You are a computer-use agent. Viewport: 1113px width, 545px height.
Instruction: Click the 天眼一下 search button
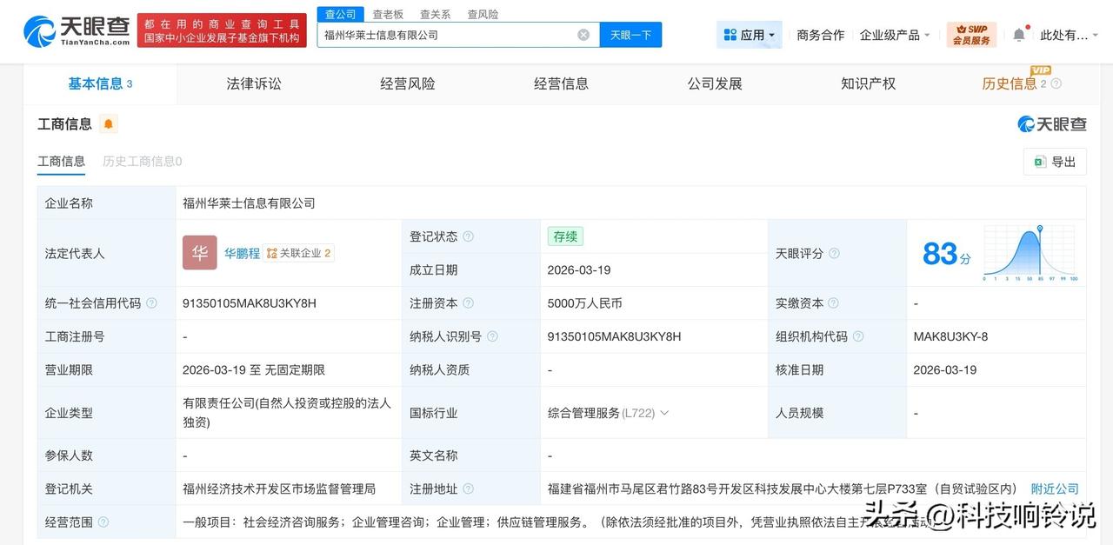pyautogui.click(x=630, y=35)
